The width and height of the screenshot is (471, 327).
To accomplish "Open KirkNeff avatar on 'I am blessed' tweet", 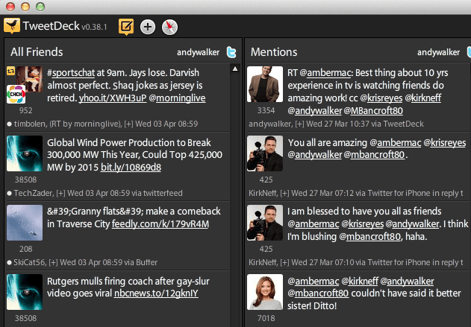I will coord(265,223).
